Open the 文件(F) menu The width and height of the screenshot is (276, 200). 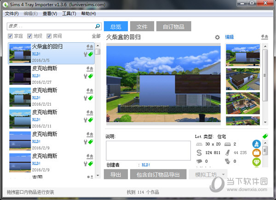coord(11,13)
